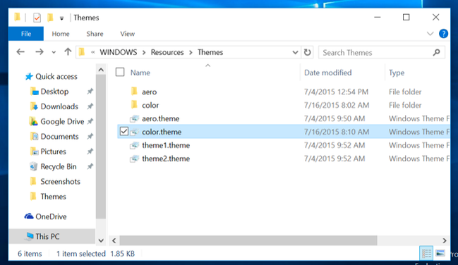
Task: Click the New folder icon in the title bar
Action: click(50, 18)
